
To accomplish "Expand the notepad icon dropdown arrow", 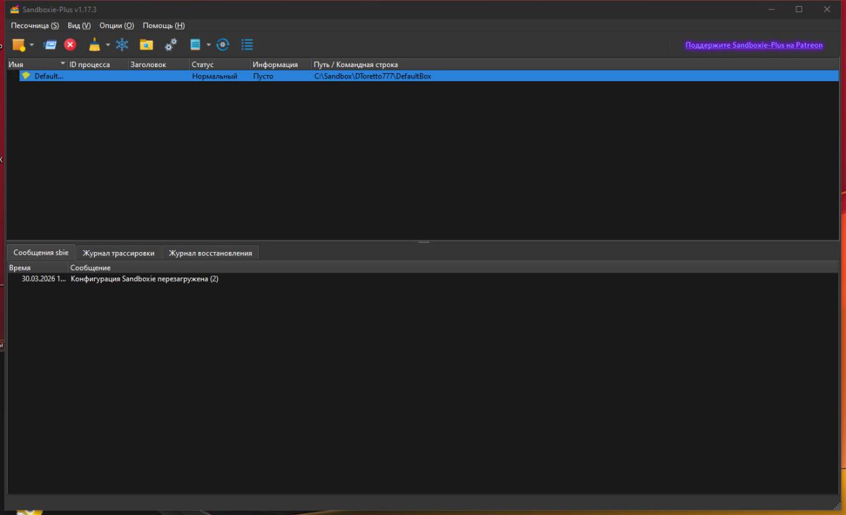I will coord(208,45).
